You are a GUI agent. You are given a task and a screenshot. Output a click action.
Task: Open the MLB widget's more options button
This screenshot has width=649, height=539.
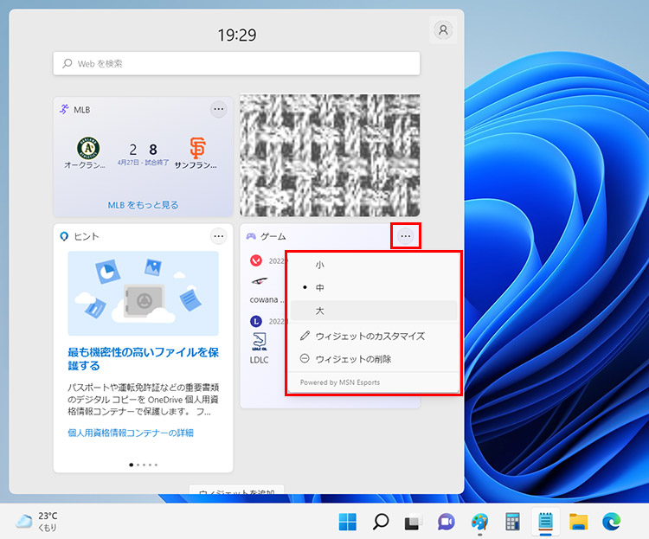point(219,109)
